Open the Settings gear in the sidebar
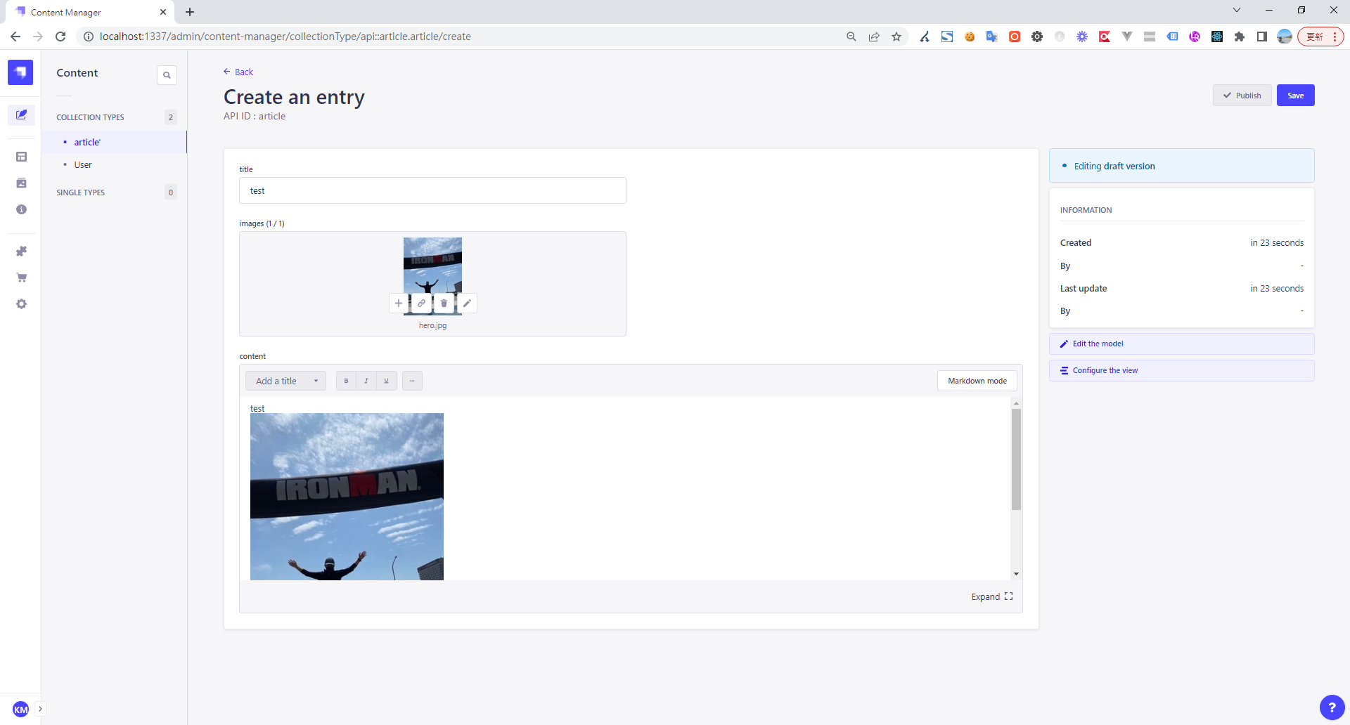 tap(21, 304)
